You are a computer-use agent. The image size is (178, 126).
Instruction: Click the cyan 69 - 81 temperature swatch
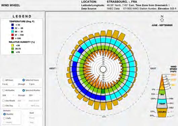click(x=12, y=31)
